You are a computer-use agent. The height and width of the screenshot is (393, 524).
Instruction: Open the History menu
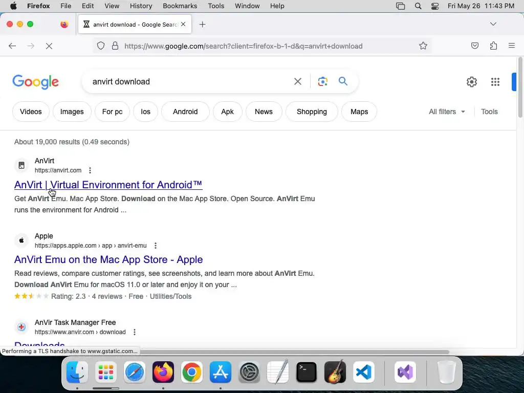pos(141,6)
